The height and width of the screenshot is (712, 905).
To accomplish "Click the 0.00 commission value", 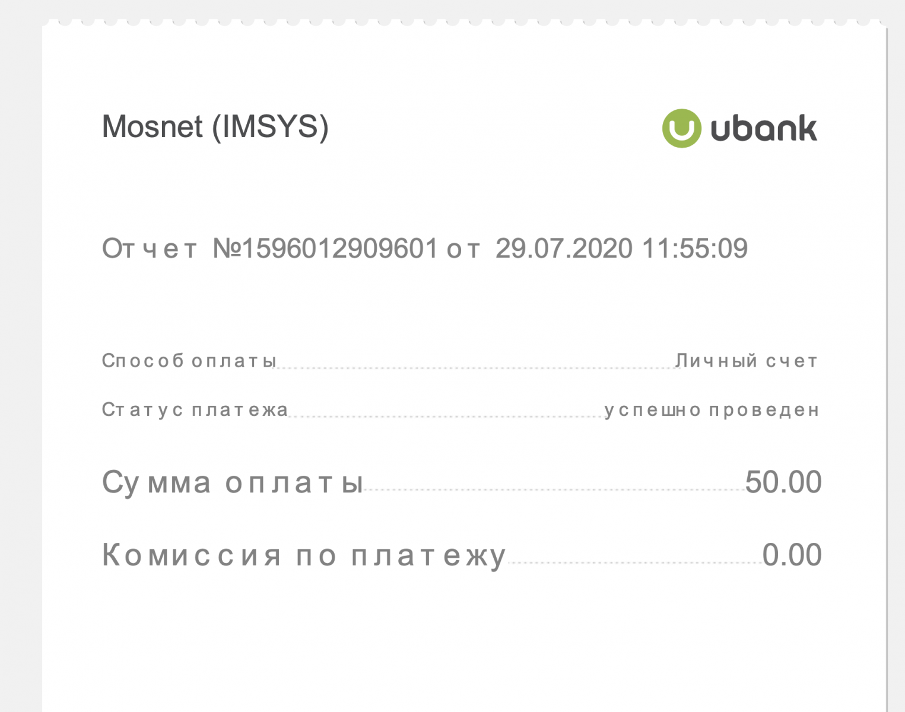I will point(792,555).
